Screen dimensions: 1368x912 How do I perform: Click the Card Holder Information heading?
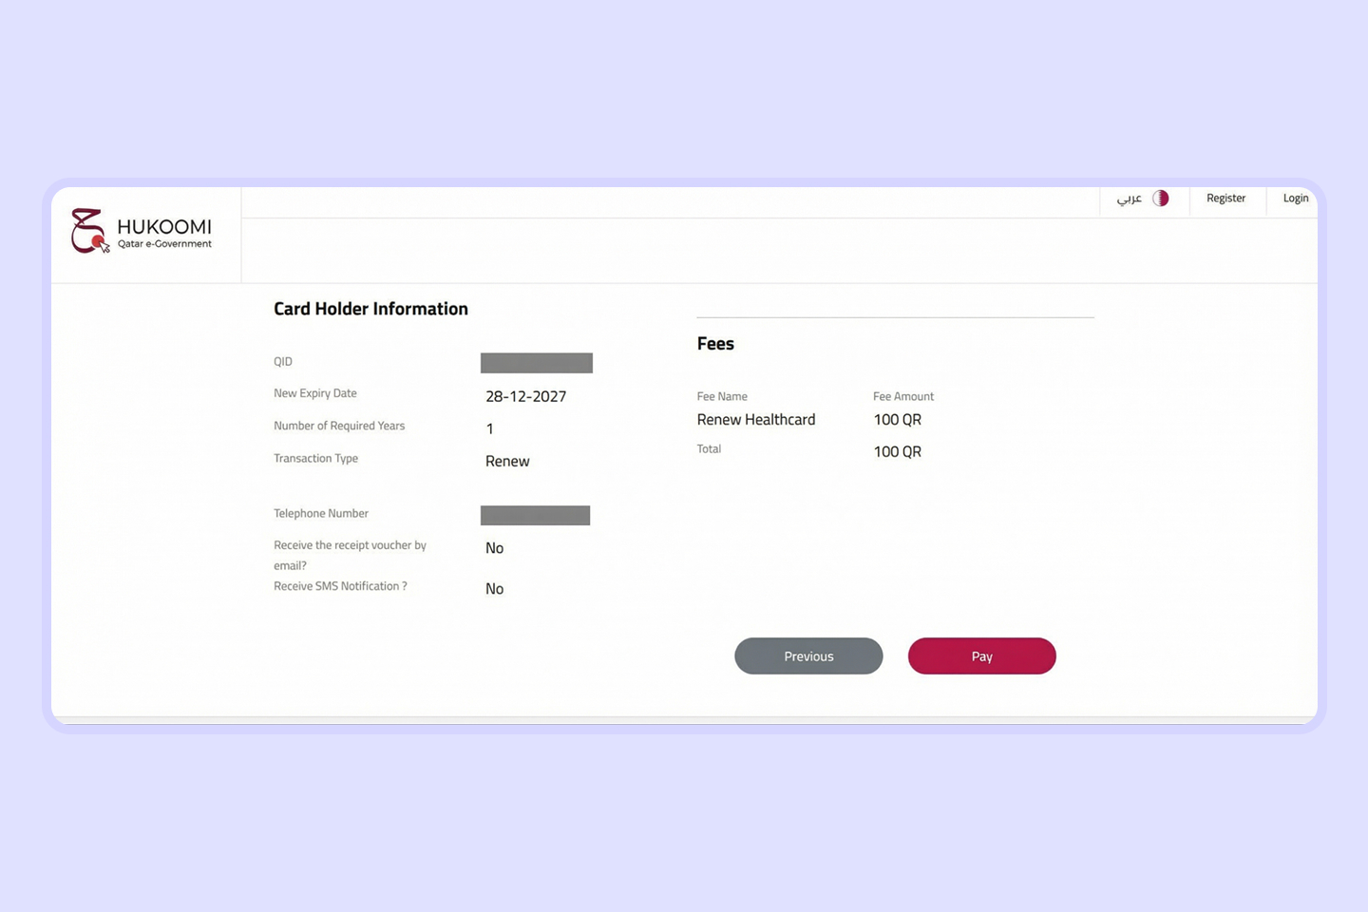(370, 308)
